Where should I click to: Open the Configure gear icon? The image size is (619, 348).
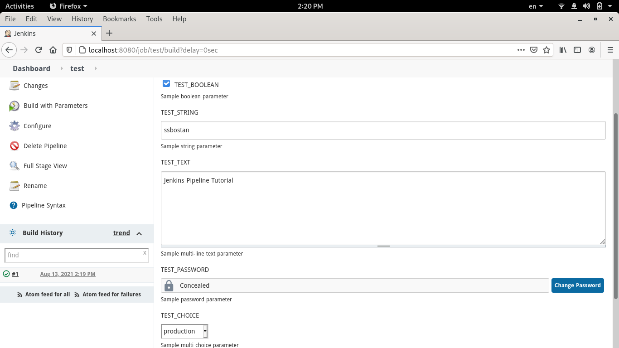pyautogui.click(x=14, y=126)
